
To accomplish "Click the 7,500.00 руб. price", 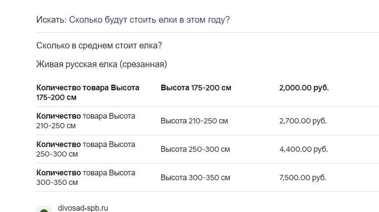I will pyautogui.click(x=303, y=178).
